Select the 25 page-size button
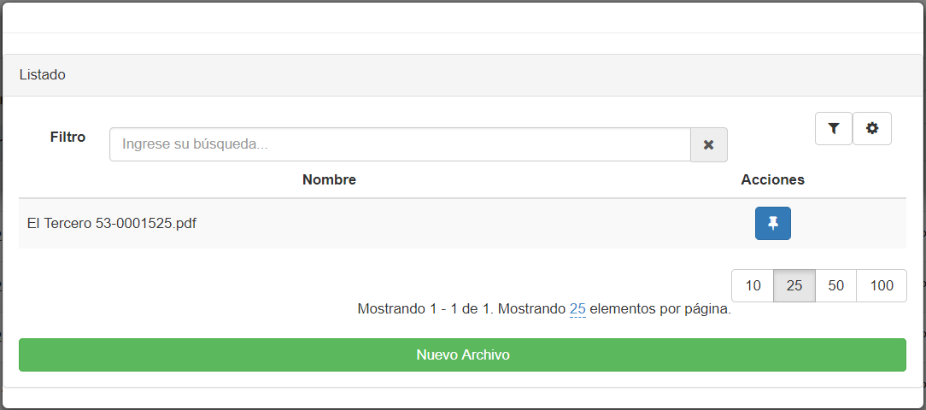Image resolution: width=926 pixels, height=410 pixels. click(794, 286)
